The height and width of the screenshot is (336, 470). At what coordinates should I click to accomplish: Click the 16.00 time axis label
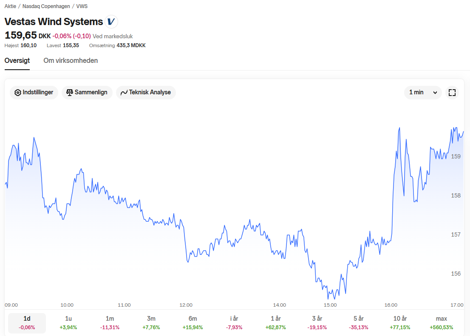(x=391, y=305)
